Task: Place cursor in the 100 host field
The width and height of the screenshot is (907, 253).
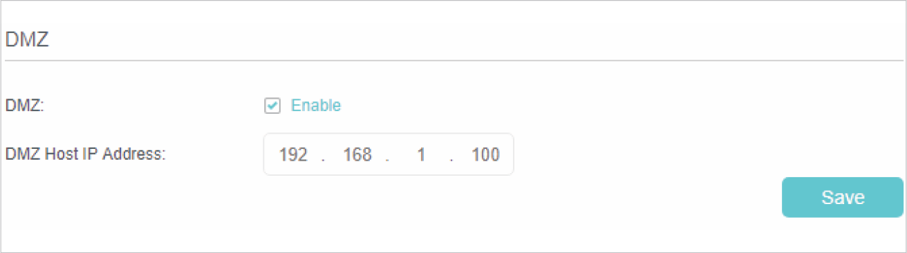Action: [x=485, y=154]
